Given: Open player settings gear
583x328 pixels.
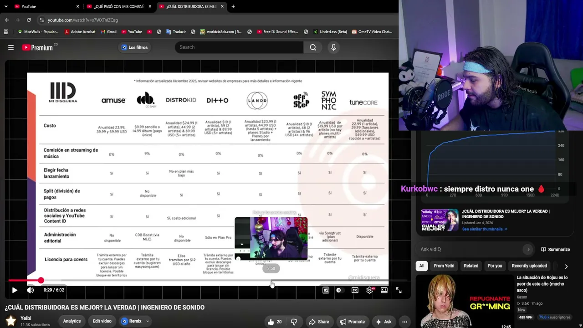Looking at the screenshot, I should pos(369,290).
